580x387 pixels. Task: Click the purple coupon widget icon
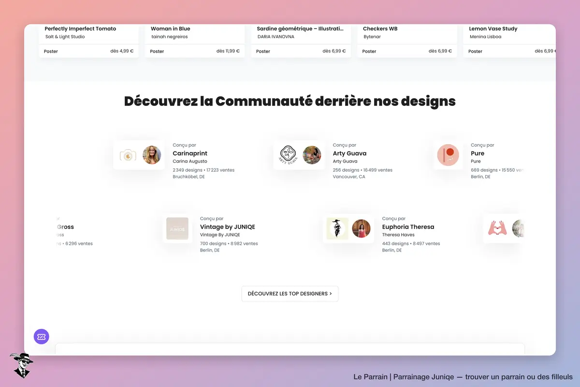(x=42, y=337)
